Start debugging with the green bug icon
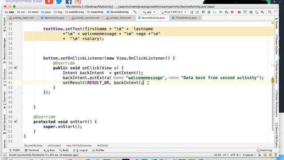The height and width of the screenshot is (160, 284). (x=209, y=12)
